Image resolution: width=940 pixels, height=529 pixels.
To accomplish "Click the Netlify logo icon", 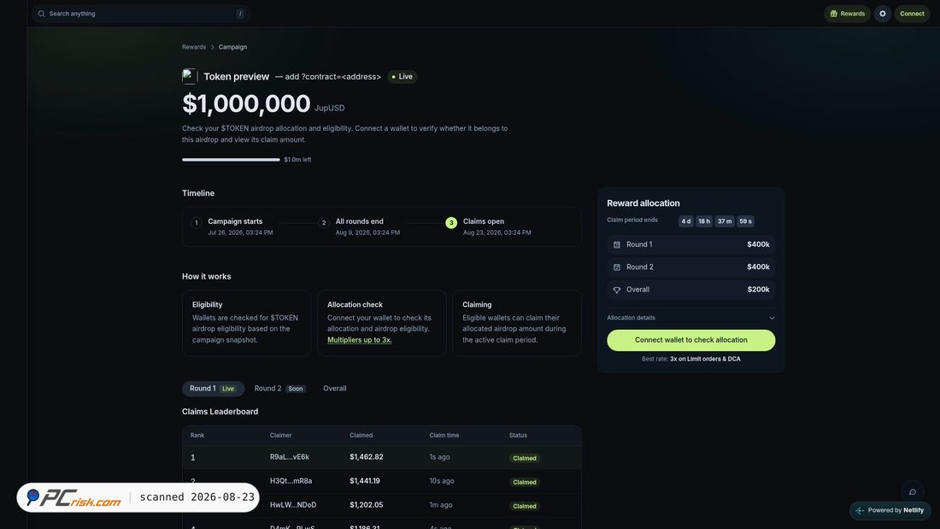I will [x=860, y=510].
